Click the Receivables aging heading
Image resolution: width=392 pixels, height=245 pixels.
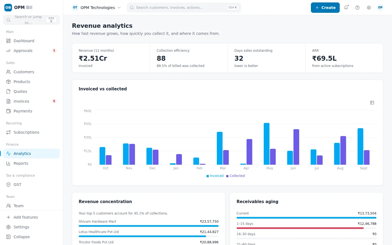pyautogui.click(x=257, y=202)
